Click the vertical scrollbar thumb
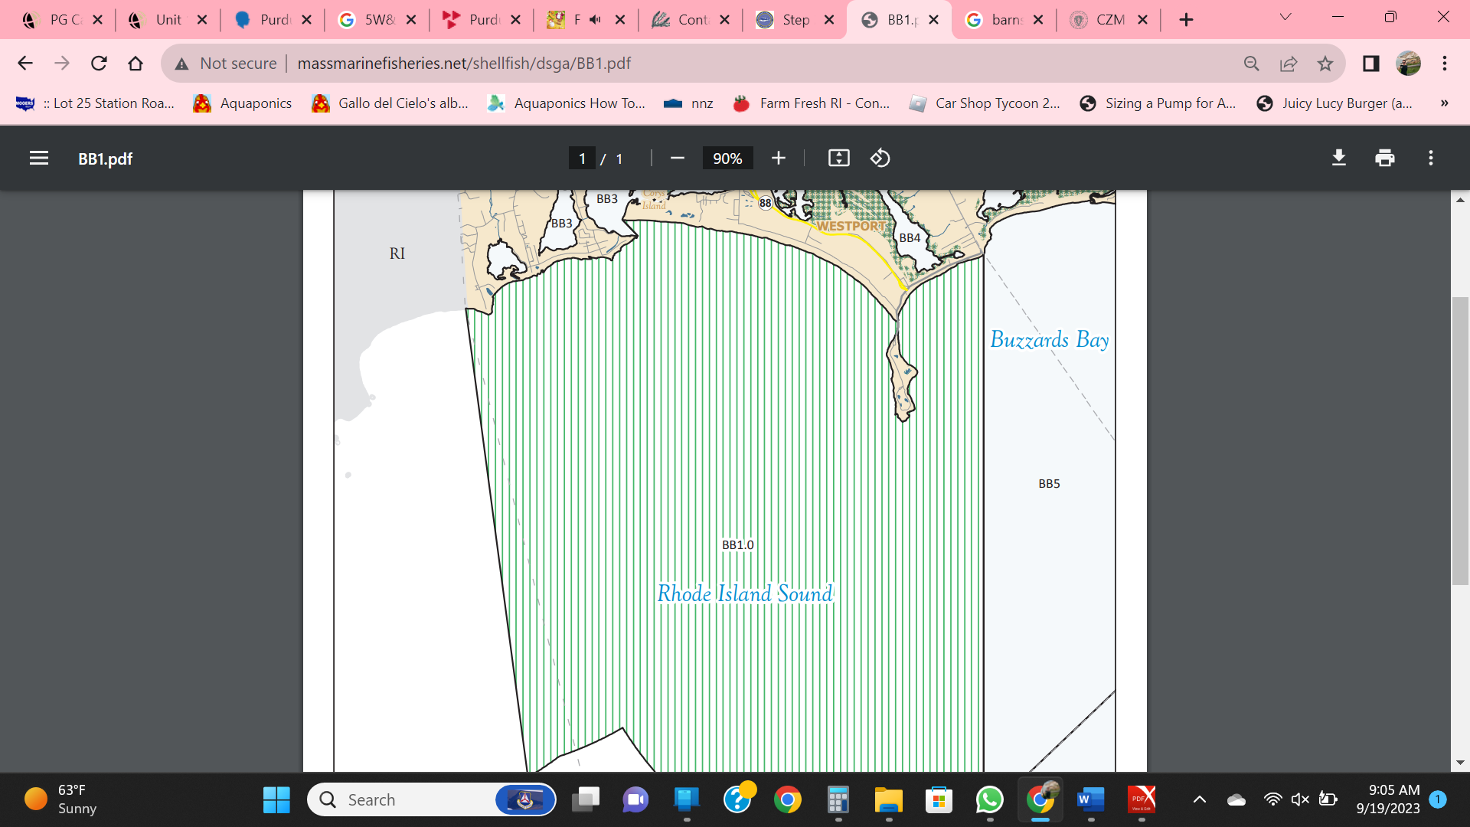This screenshot has width=1470, height=827. point(1460,440)
